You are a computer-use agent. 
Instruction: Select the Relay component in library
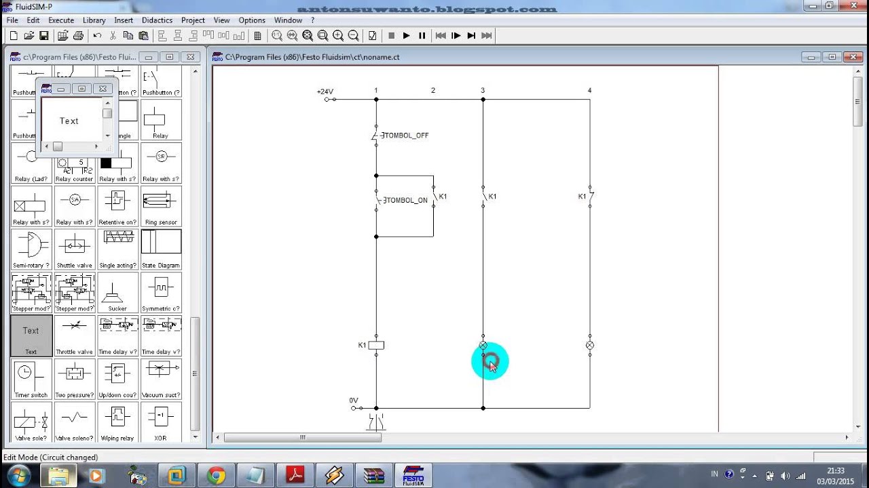(161, 119)
